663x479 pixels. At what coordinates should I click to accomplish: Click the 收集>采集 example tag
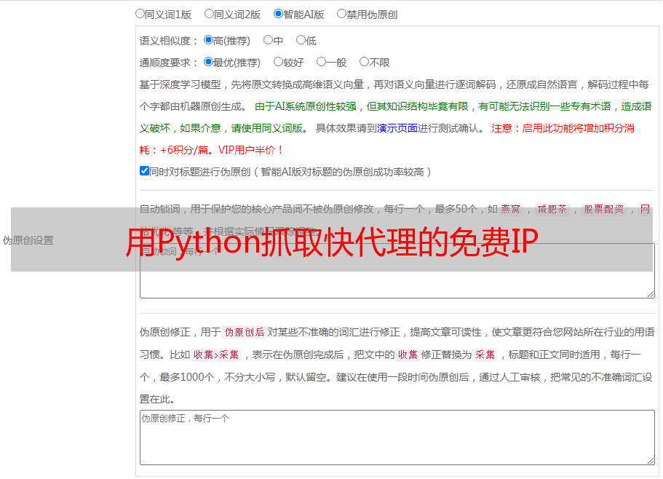coord(216,355)
